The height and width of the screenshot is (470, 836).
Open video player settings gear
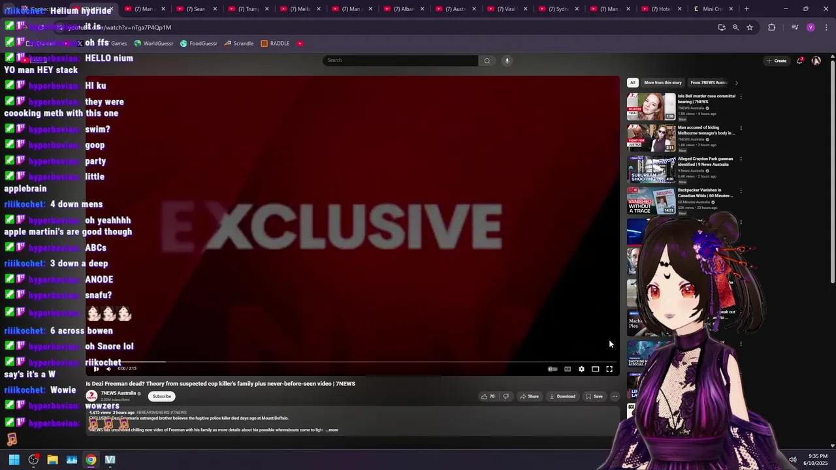(x=581, y=369)
